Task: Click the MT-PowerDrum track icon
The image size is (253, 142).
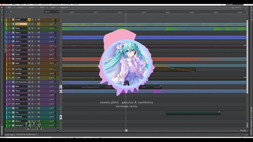Action: point(13,82)
